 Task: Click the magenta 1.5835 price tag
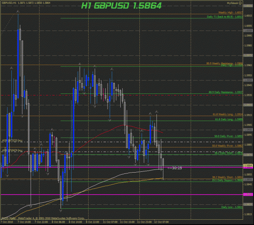248,195
